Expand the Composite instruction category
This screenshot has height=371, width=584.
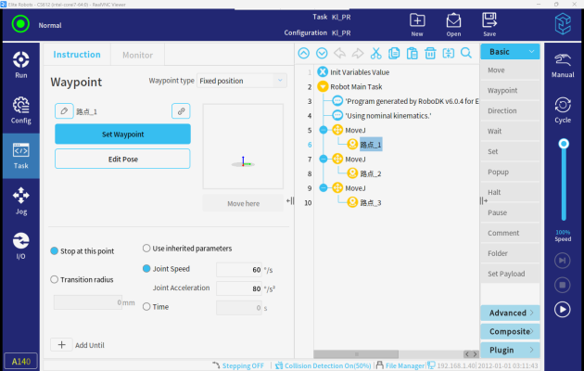click(x=510, y=331)
